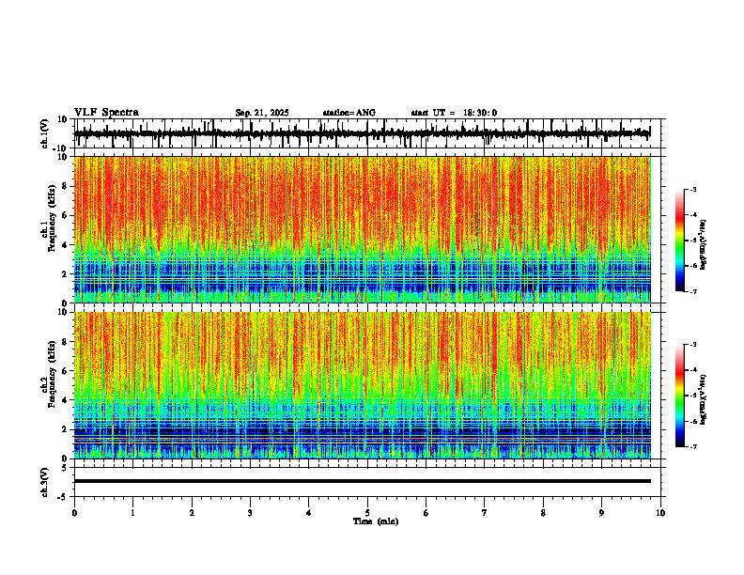The width and height of the screenshot is (744, 575).
Task: Select the "start UT = 18:30:0" header text
Action: tap(454, 113)
